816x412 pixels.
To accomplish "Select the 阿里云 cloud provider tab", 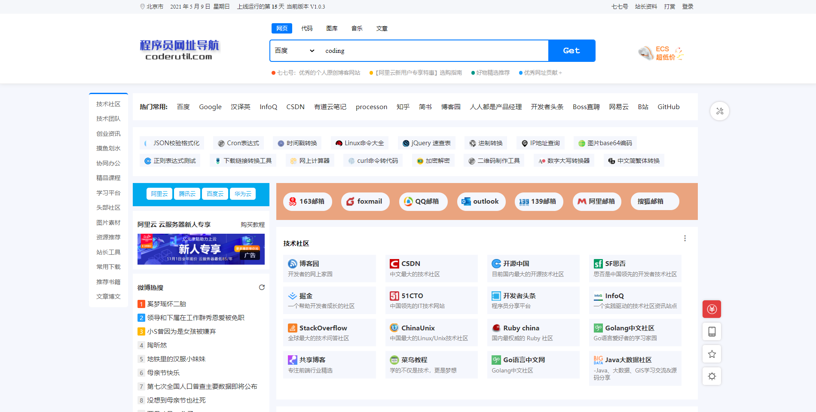I will (159, 193).
